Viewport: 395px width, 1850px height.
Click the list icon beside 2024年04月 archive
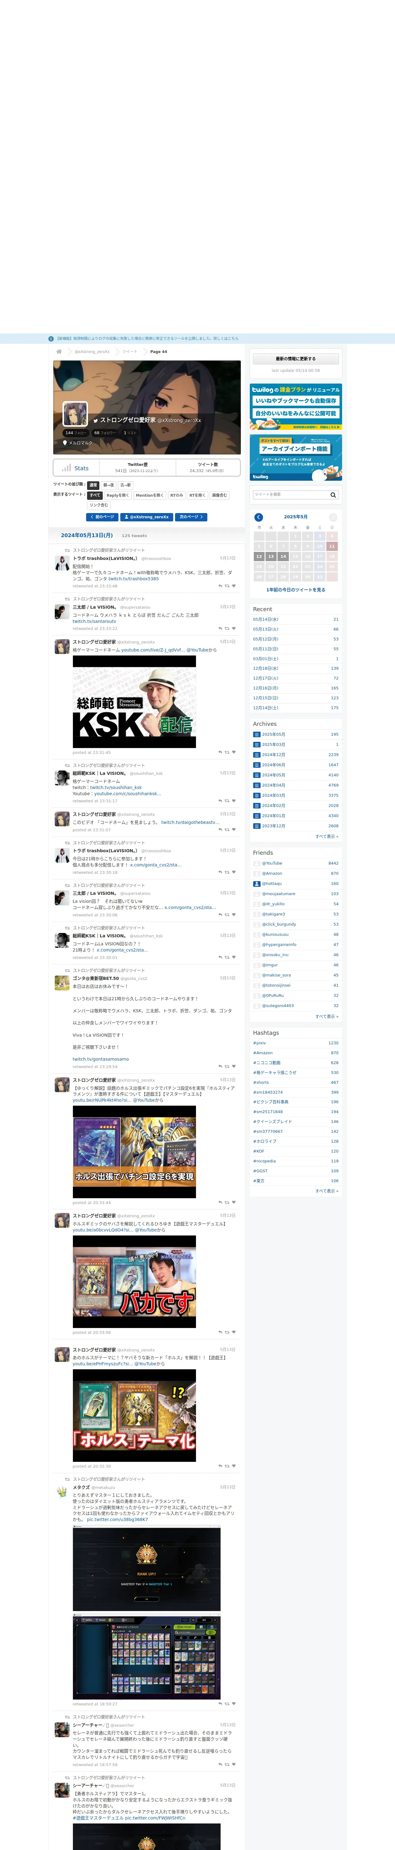257,786
